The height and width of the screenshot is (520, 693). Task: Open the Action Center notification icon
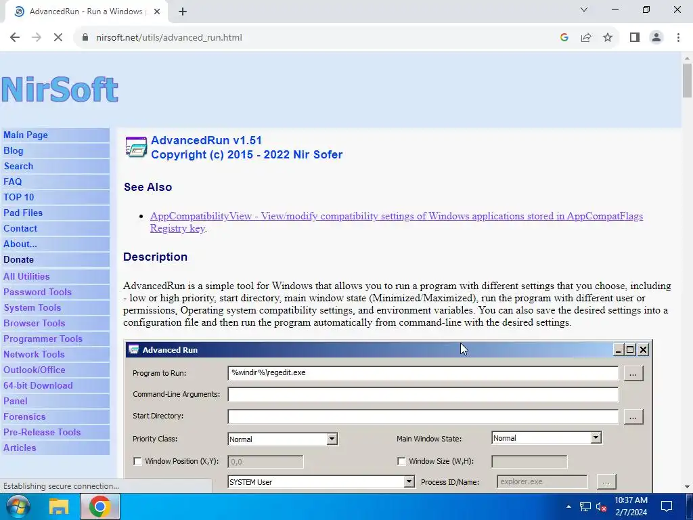666,506
